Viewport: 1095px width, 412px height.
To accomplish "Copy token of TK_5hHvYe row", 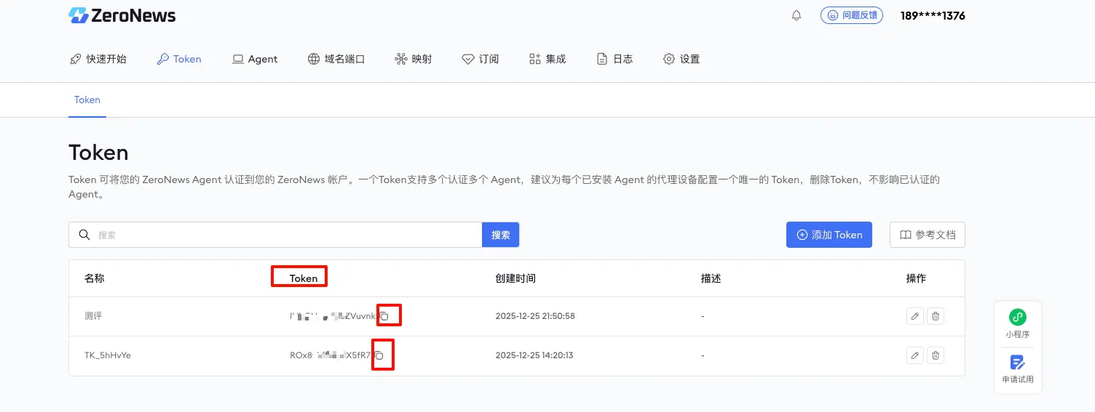I will (x=379, y=355).
